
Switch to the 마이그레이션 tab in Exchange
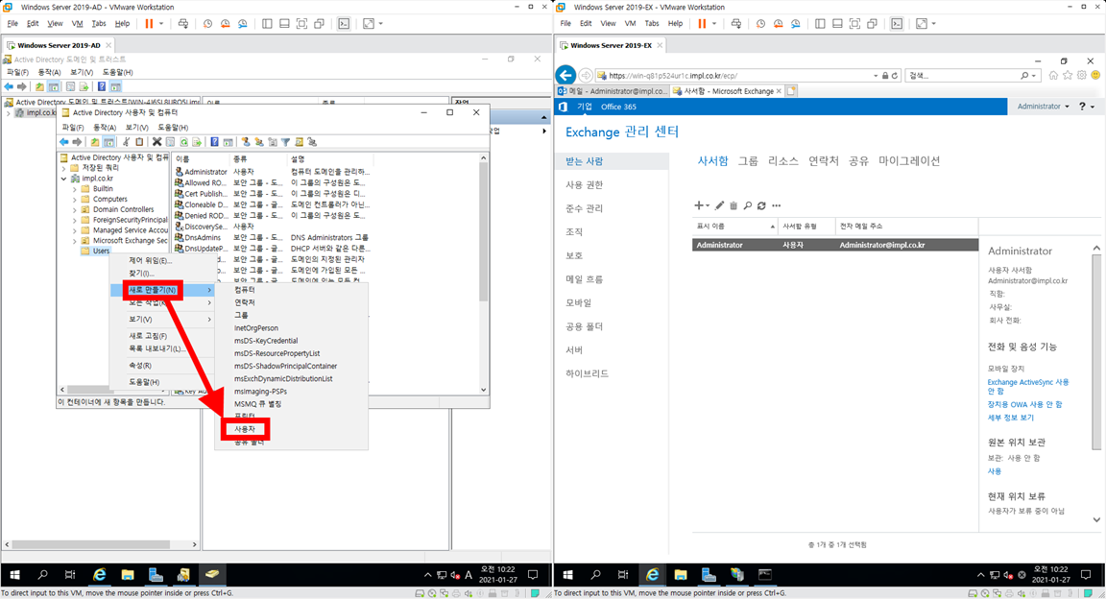pos(909,161)
